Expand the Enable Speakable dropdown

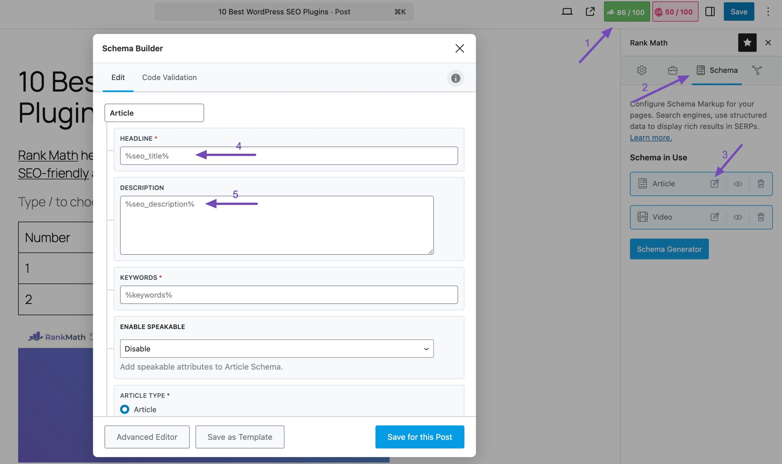pyautogui.click(x=277, y=349)
